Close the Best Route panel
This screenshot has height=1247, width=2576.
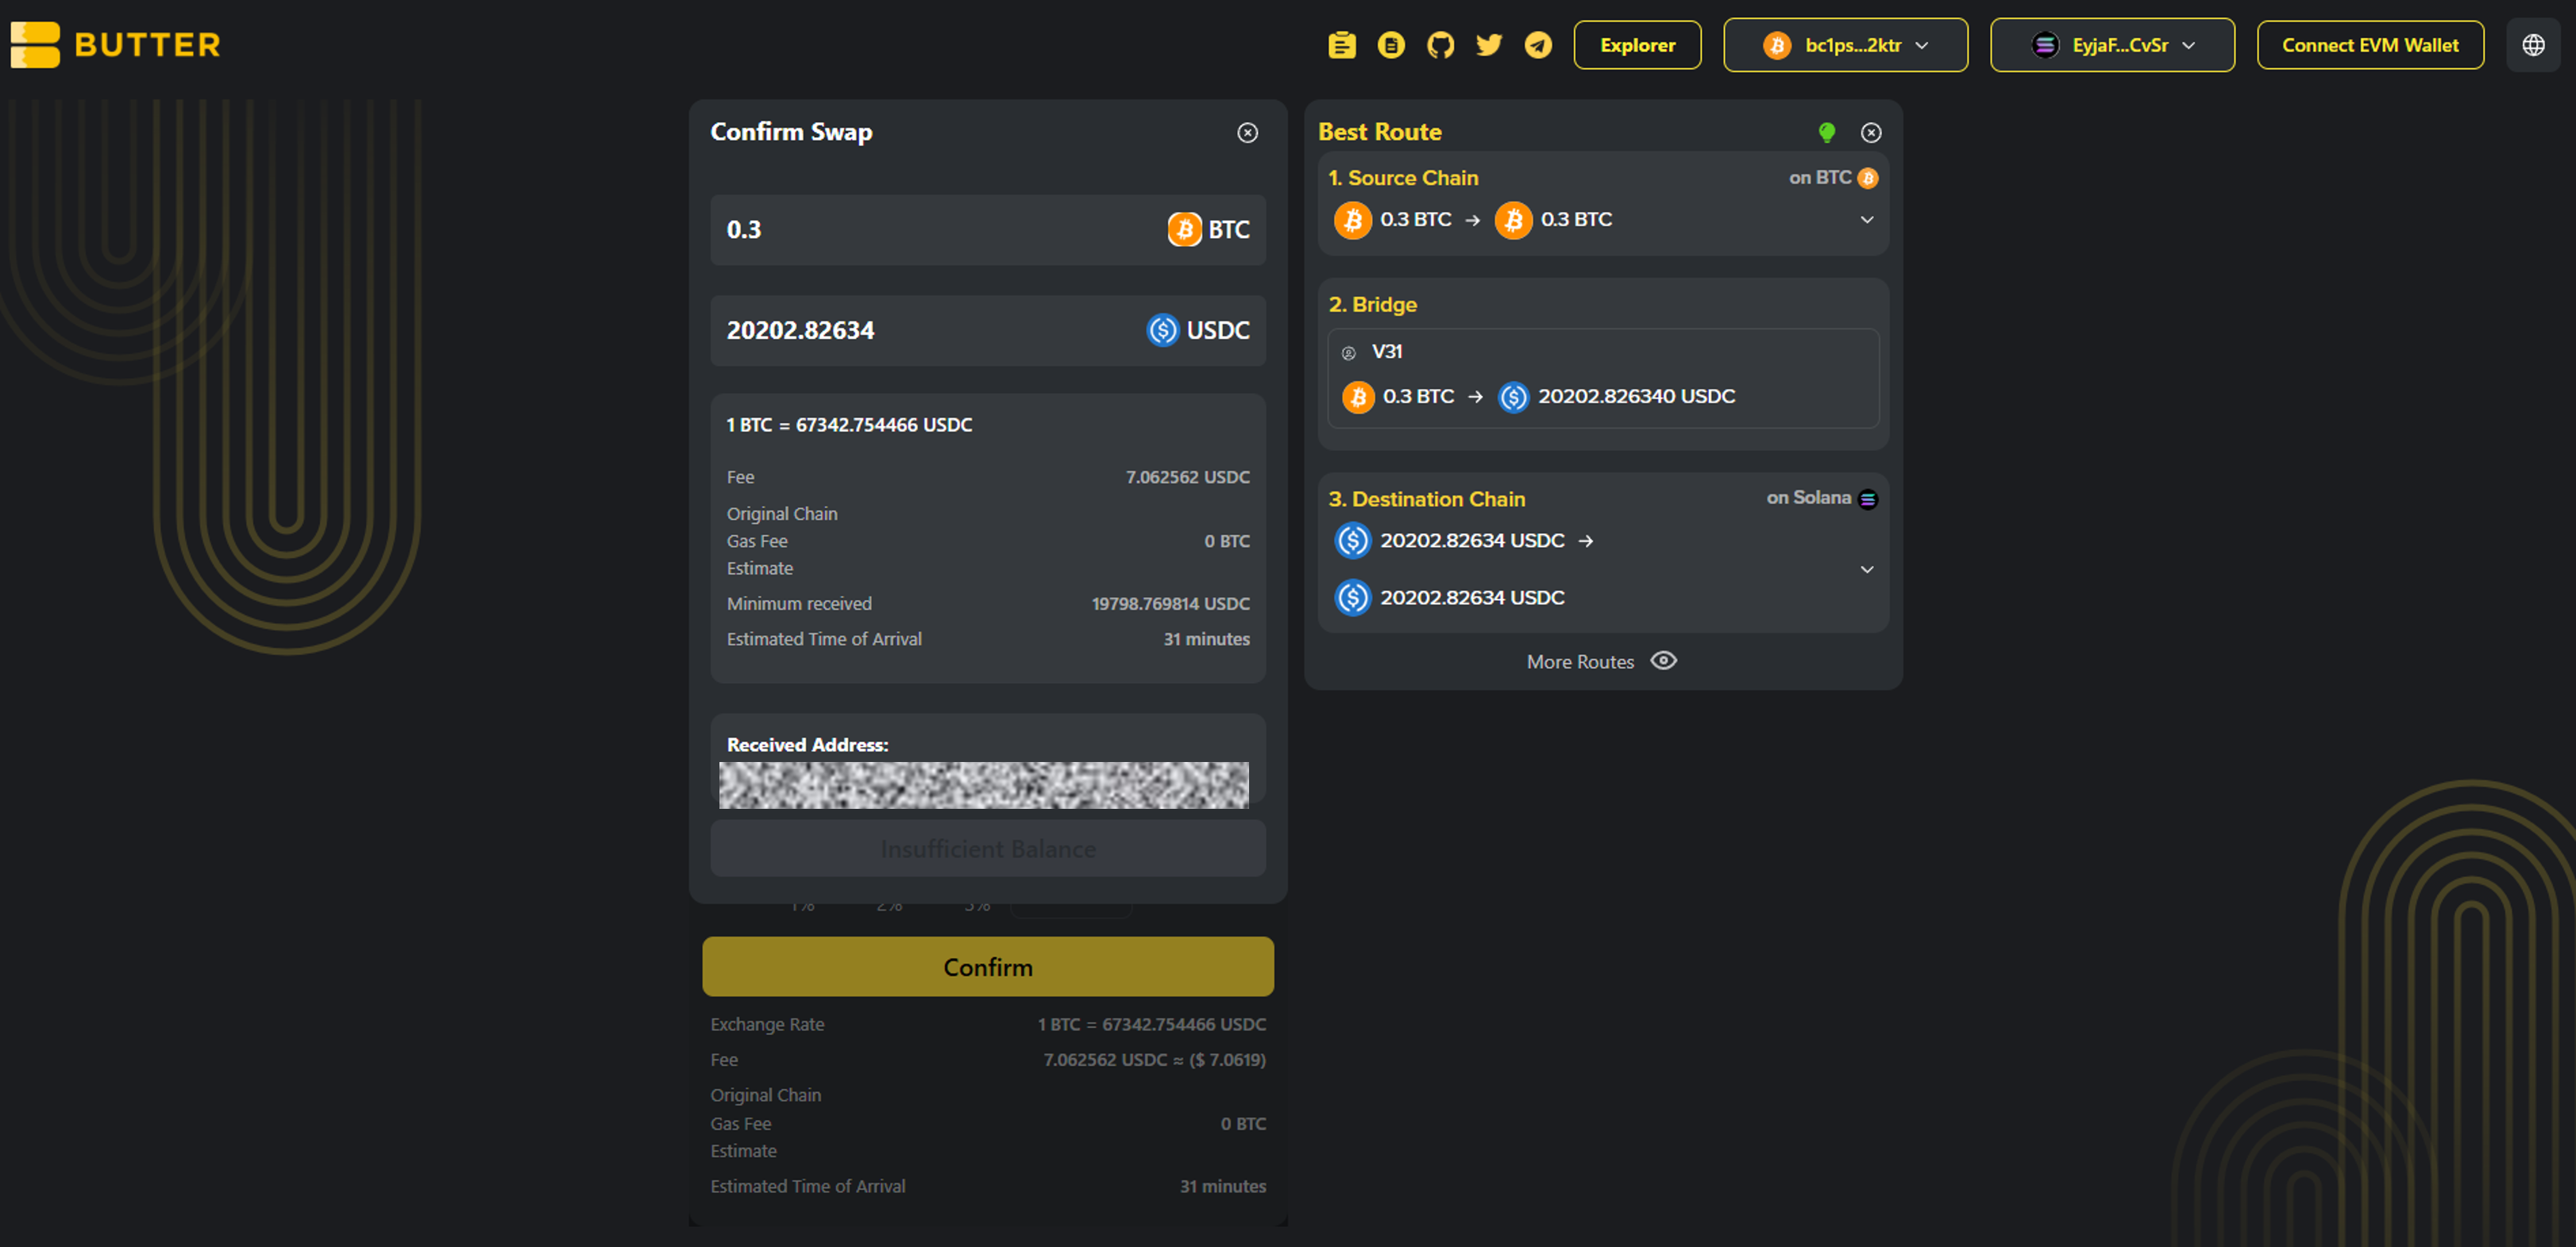1871,133
